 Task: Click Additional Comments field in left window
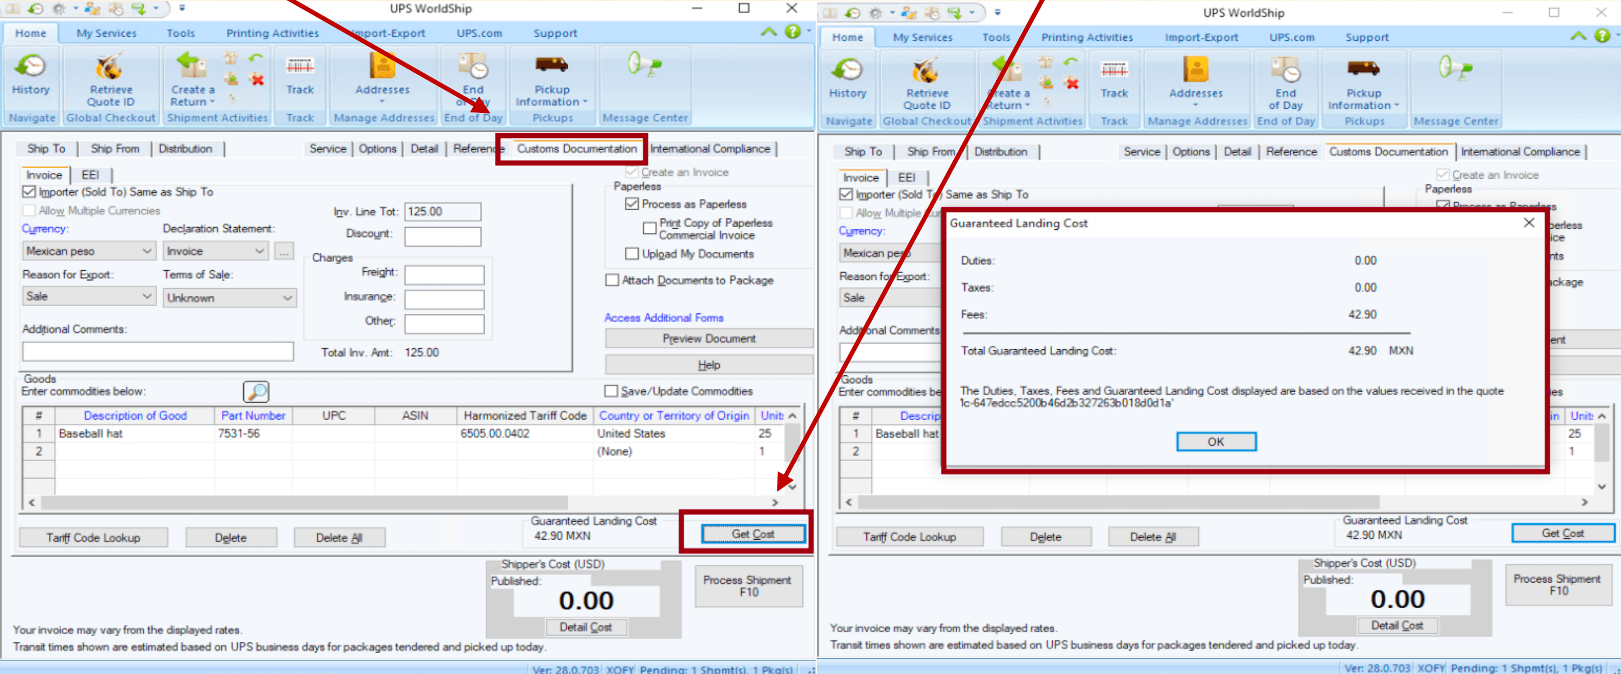[158, 351]
